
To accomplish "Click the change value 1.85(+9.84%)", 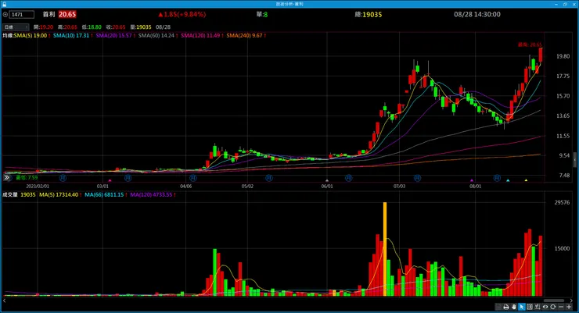I will coord(182,15).
